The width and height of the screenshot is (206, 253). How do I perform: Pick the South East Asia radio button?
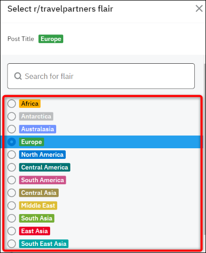(x=12, y=244)
